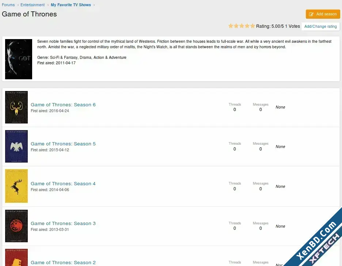Screen dimensions: 342x266
Task: Open My Favorite TV Shows breadcrumb
Action: coord(71,5)
